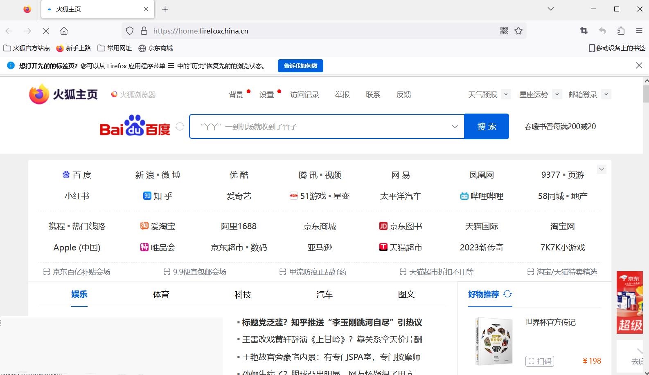Expand the 邮箱登录 dropdown

pos(606,94)
